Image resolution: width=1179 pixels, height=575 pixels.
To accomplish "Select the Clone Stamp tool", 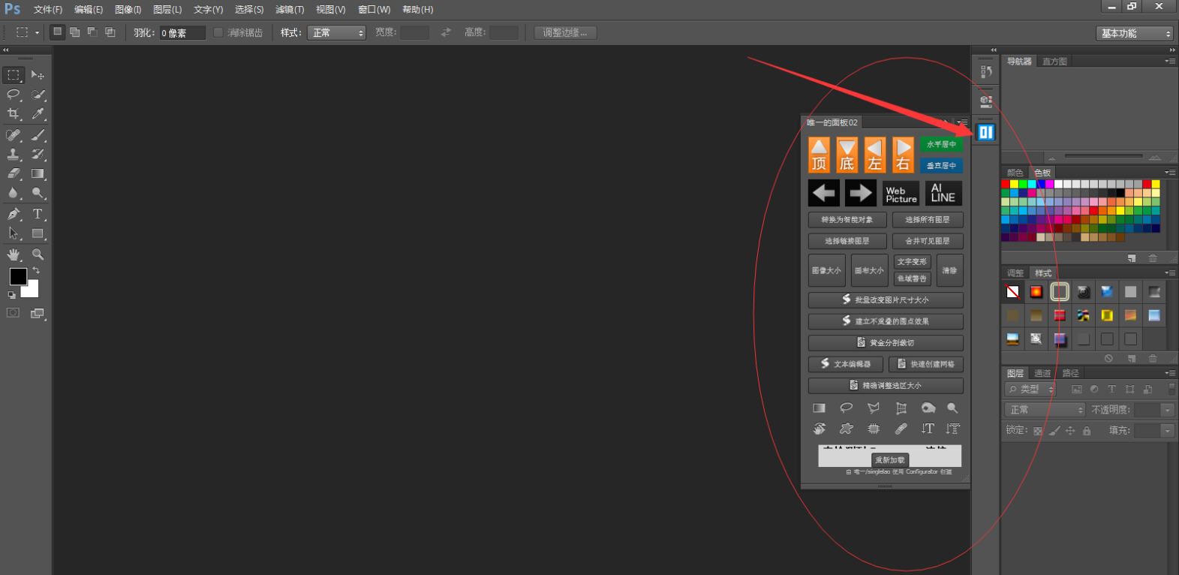I will (x=14, y=154).
